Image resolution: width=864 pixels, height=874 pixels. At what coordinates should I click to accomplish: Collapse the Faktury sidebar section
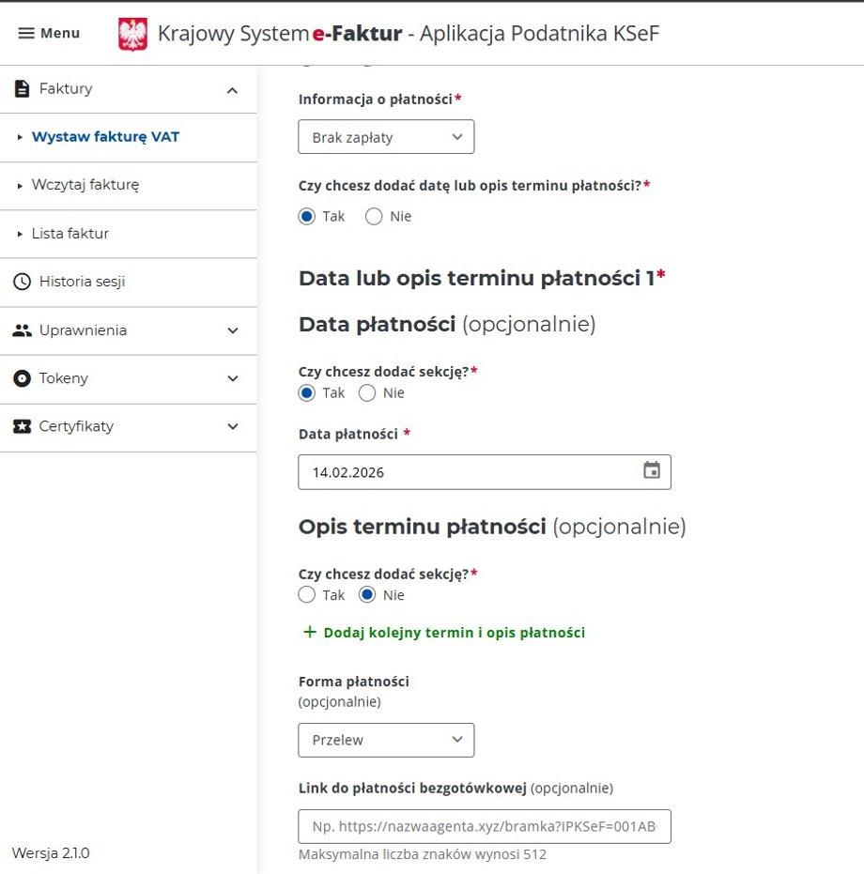[232, 88]
